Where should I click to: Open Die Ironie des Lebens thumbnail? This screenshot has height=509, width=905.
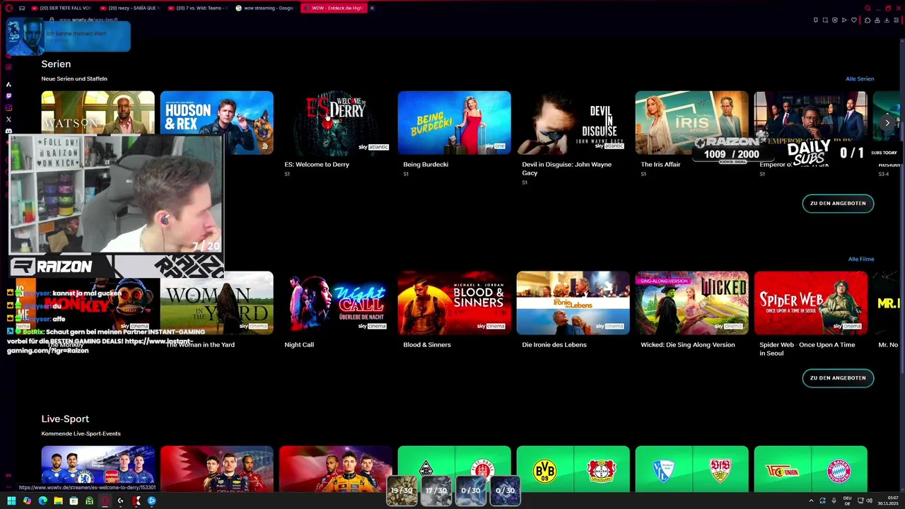click(573, 303)
